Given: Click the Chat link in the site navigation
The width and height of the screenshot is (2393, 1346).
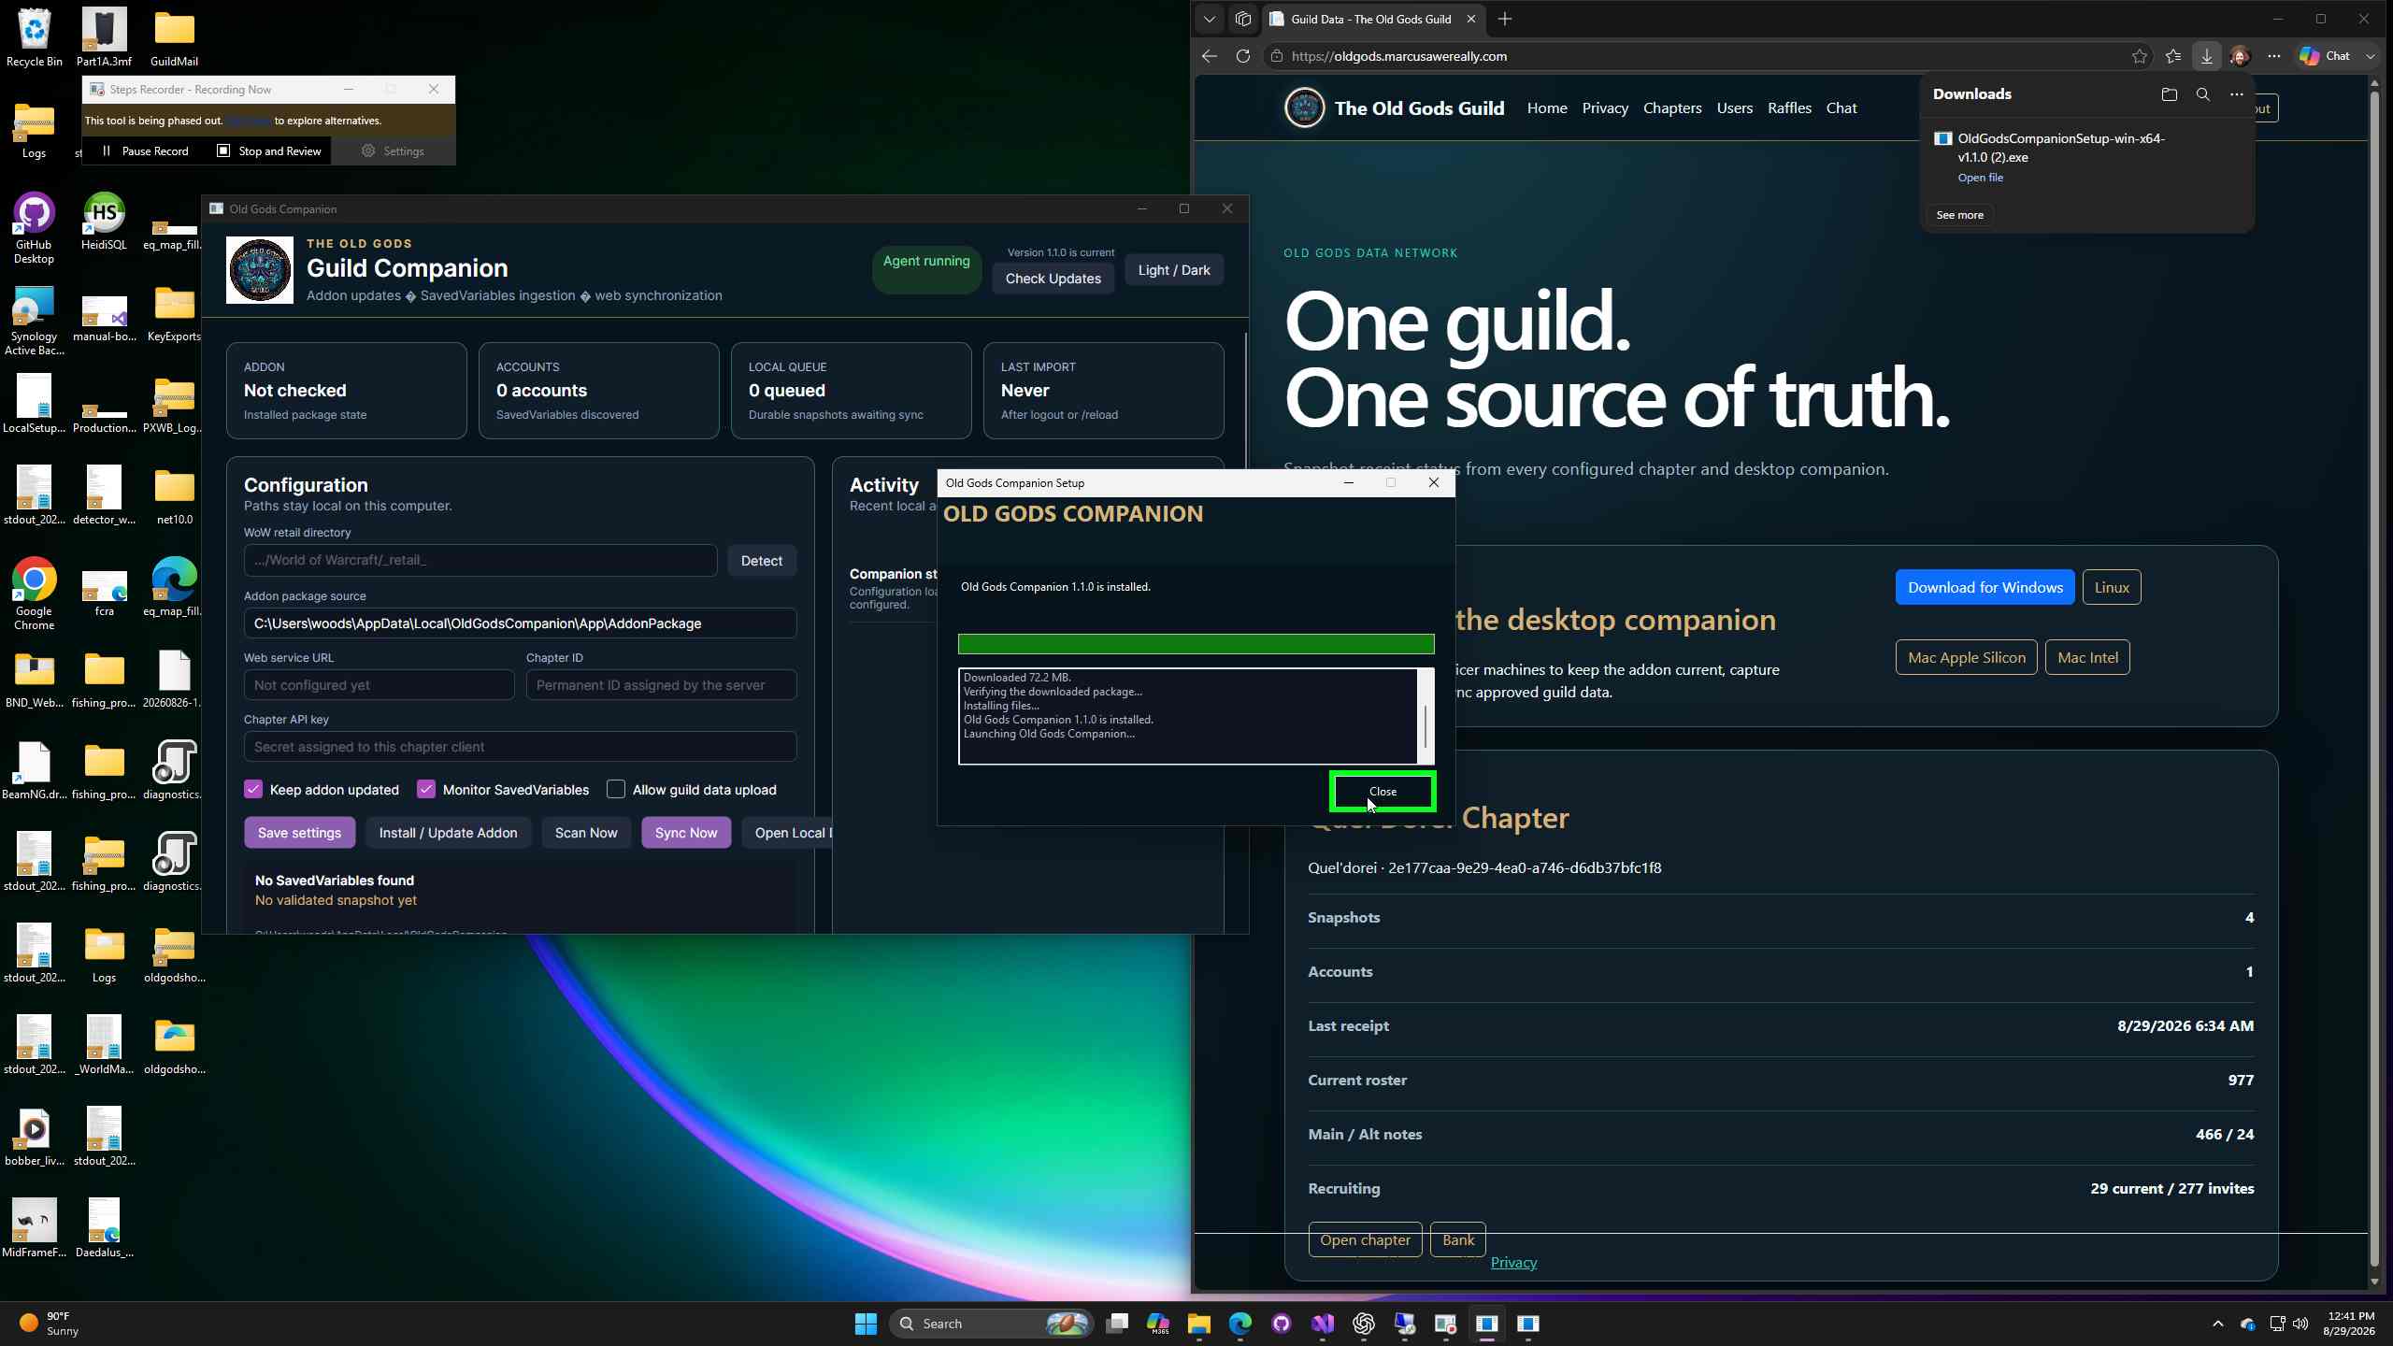Looking at the screenshot, I should tap(1841, 108).
